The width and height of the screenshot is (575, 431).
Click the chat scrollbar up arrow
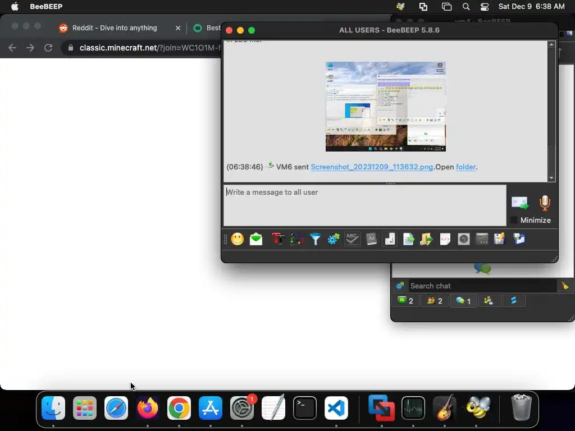coord(551,45)
